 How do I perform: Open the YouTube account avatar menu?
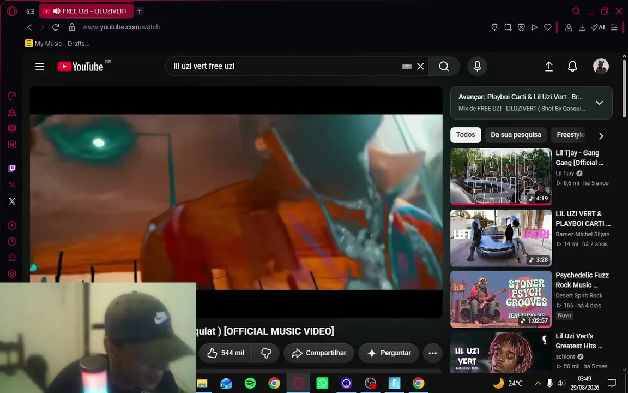coord(601,66)
